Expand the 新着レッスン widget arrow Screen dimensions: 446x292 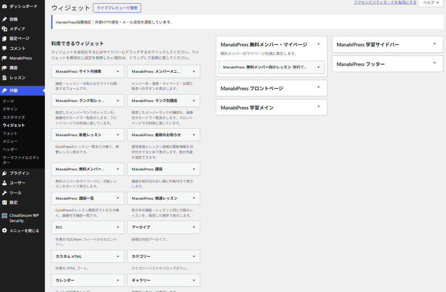pos(118,135)
